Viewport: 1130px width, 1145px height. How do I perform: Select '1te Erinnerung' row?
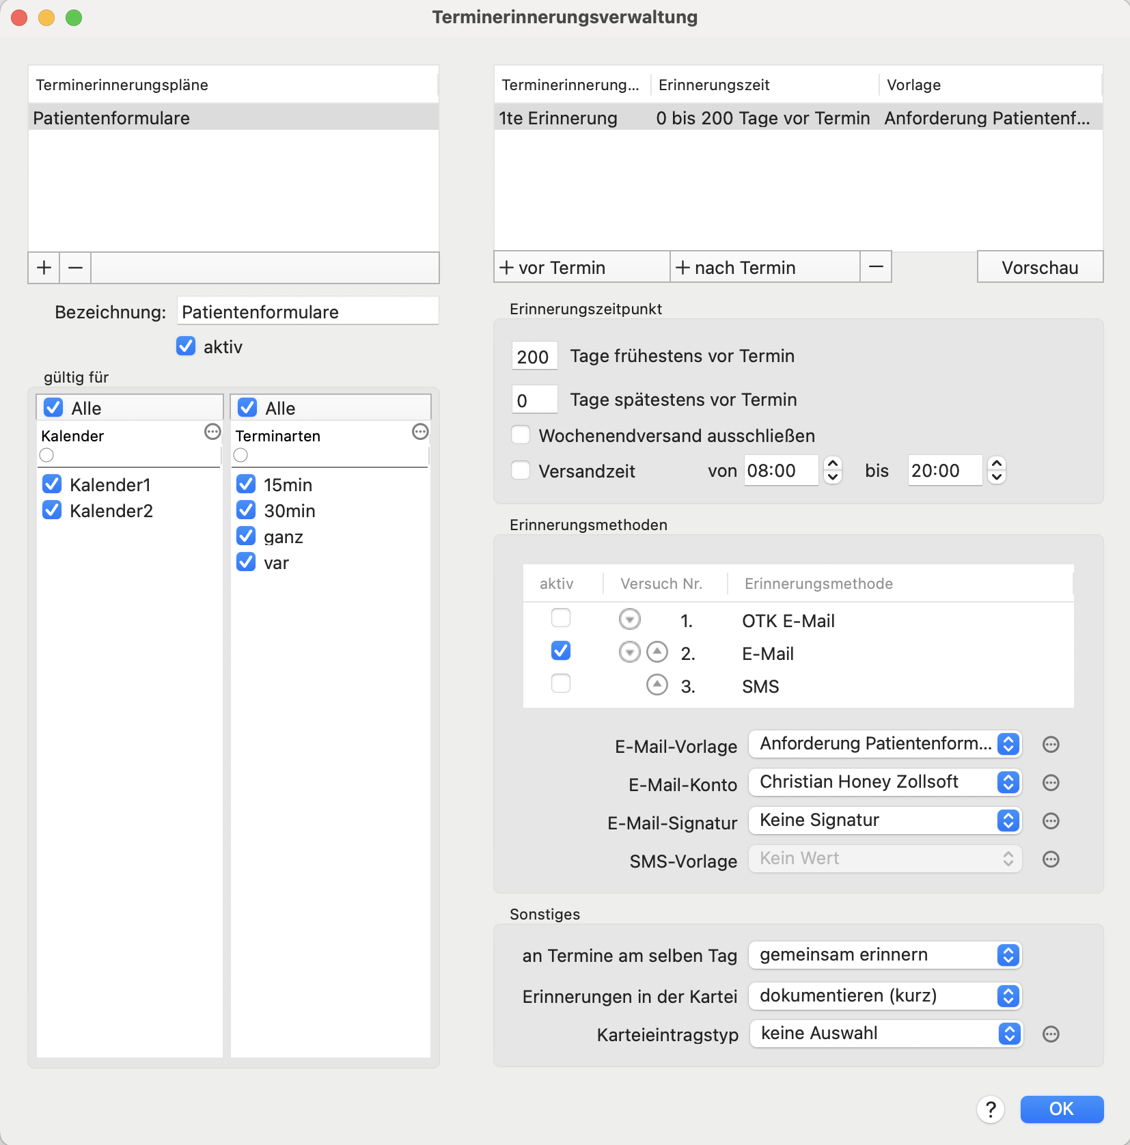point(798,118)
